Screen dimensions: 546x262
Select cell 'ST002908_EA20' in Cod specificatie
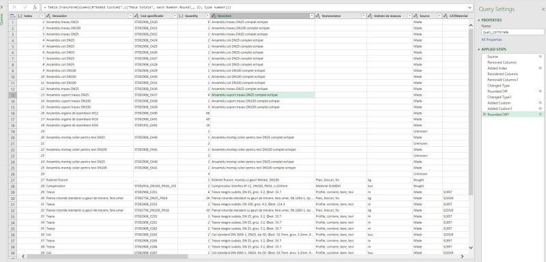156,22
